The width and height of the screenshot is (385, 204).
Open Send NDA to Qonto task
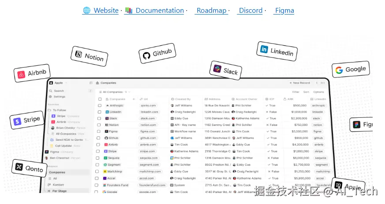click(69, 140)
